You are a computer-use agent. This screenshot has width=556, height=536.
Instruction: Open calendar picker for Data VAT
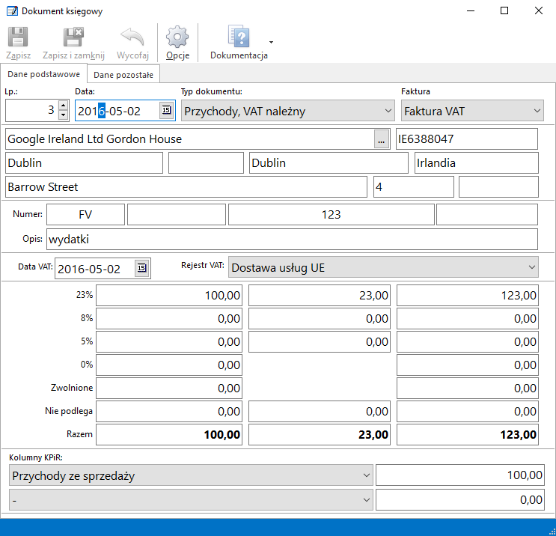141,269
